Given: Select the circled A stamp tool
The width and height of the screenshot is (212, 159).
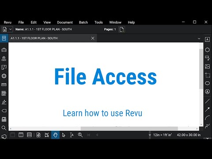Looking at the screenshot, I should (x=207, y=92).
